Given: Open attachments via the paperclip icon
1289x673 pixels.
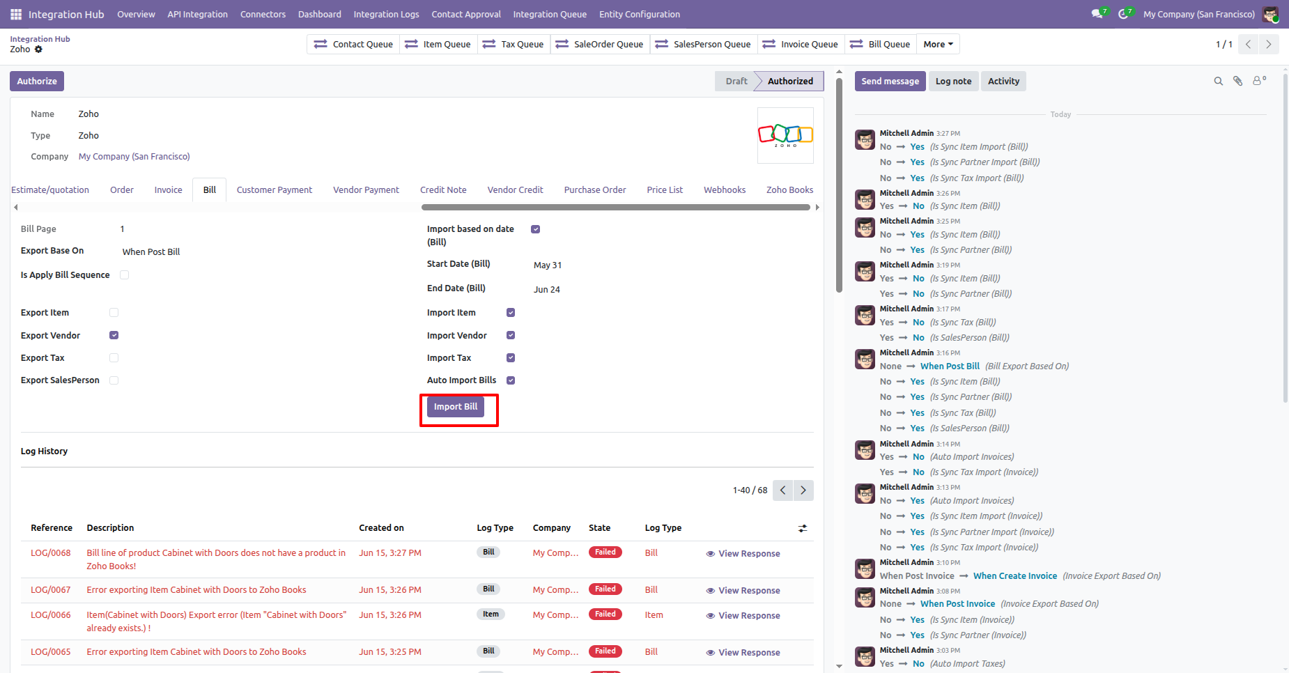Looking at the screenshot, I should [x=1238, y=82].
